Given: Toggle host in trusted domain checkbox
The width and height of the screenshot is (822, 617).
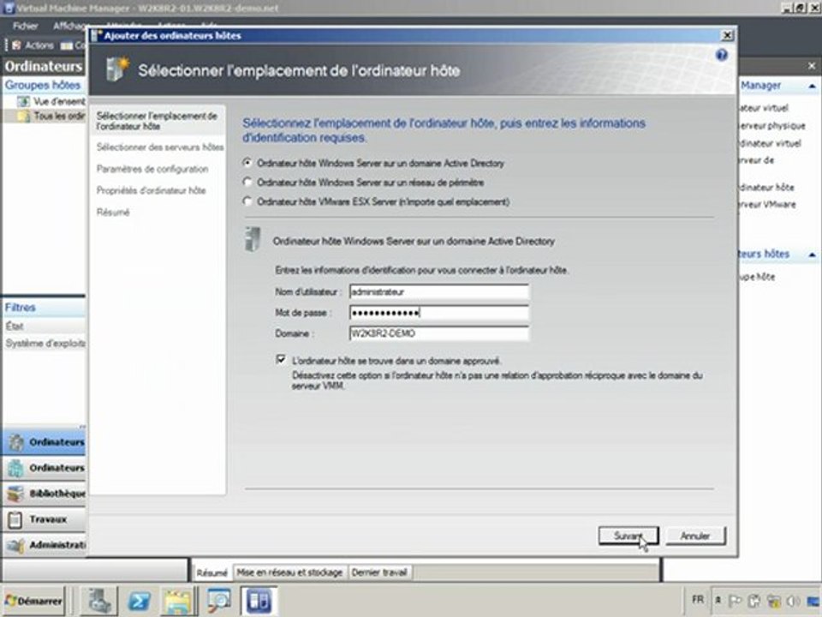Looking at the screenshot, I should [x=281, y=359].
